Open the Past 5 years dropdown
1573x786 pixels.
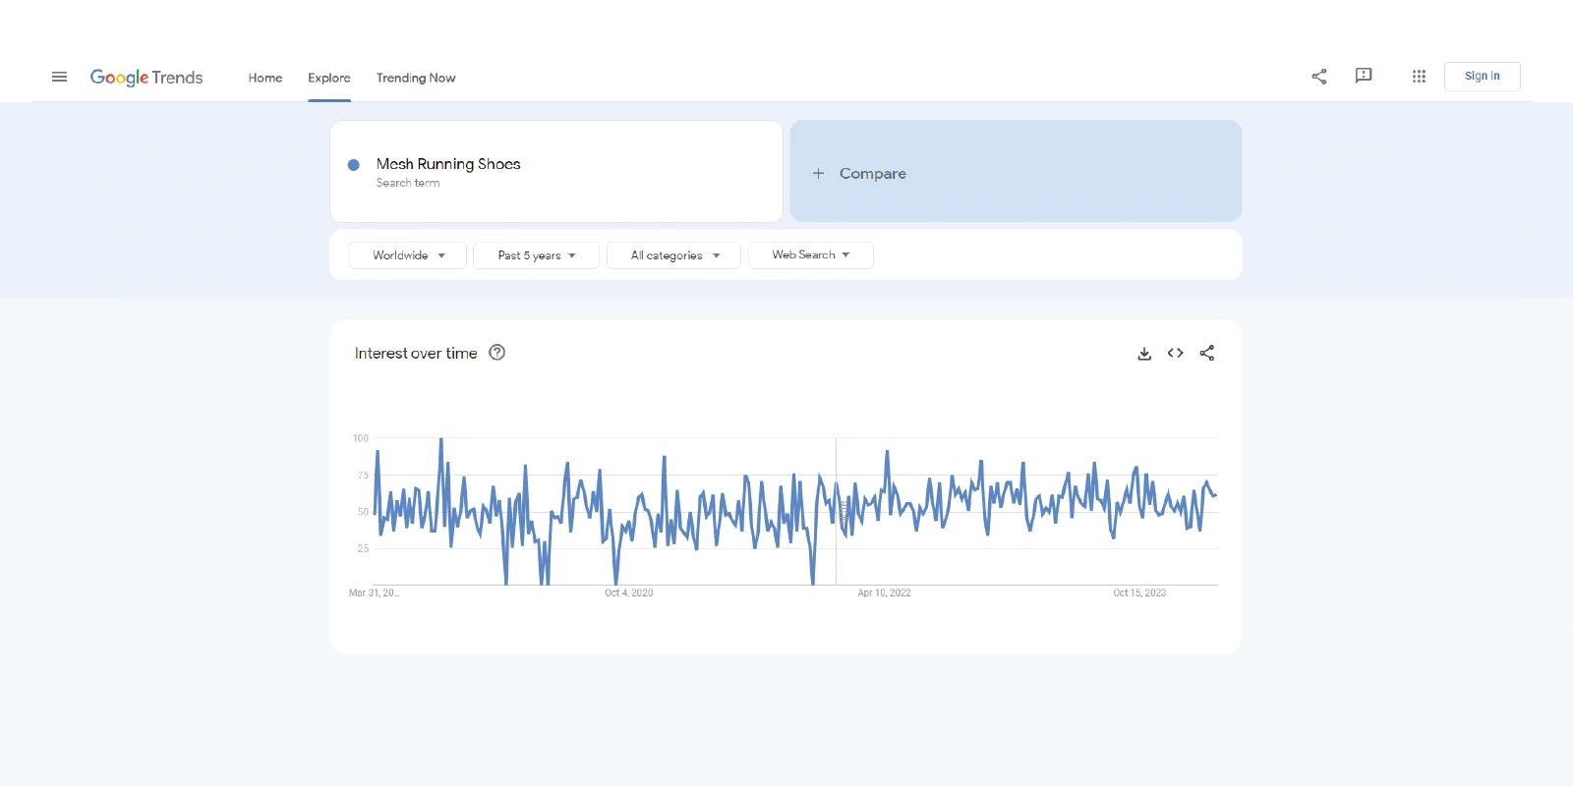click(x=536, y=255)
